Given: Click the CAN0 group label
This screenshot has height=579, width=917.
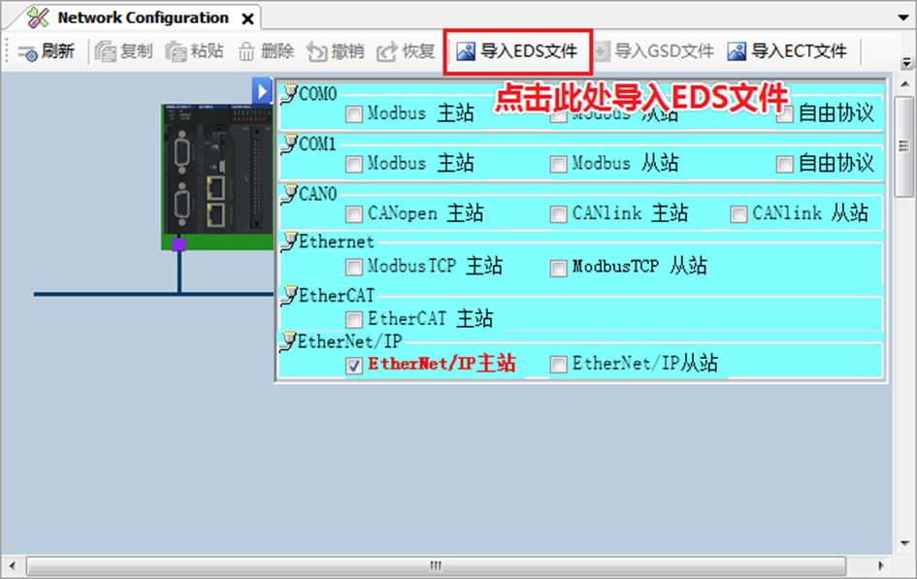Looking at the screenshot, I should [318, 193].
